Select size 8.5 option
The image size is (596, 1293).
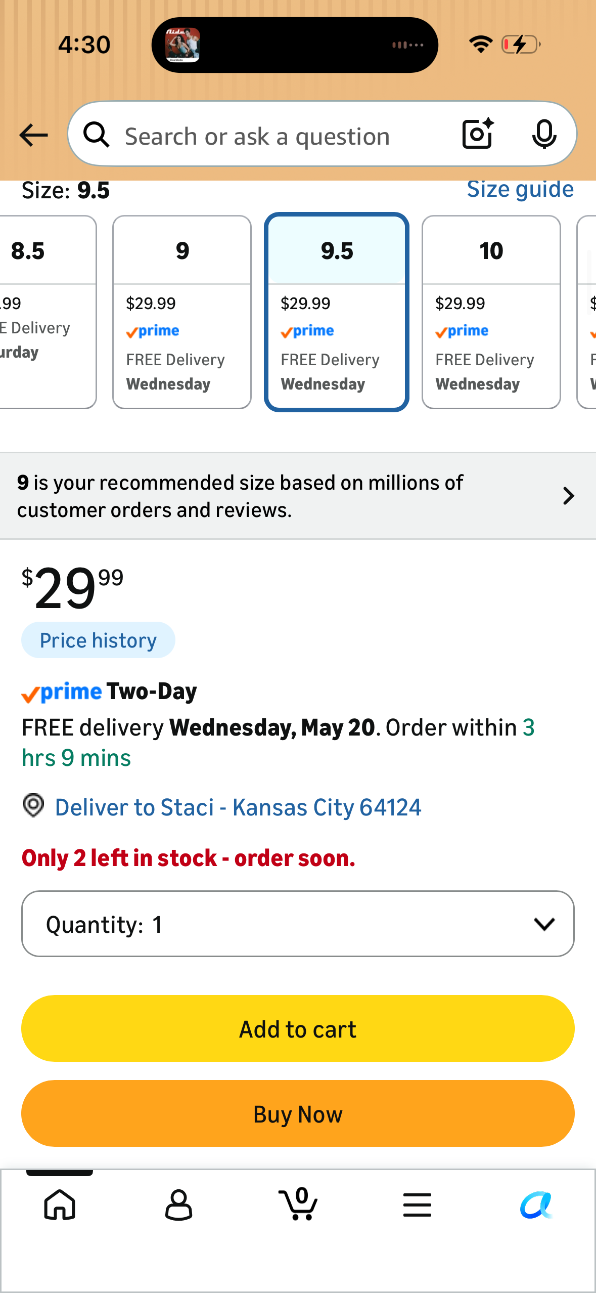[x=48, y=312]
